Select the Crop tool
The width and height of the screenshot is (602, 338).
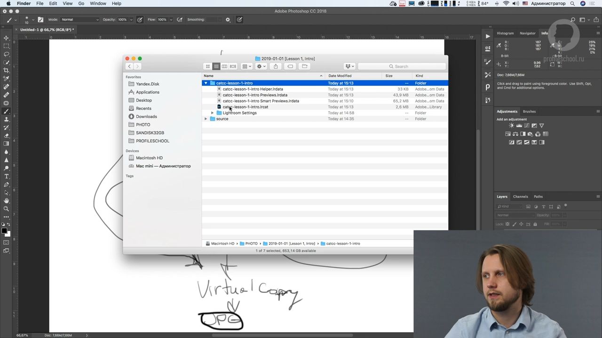pyautogui.click(x=6, y=70)
